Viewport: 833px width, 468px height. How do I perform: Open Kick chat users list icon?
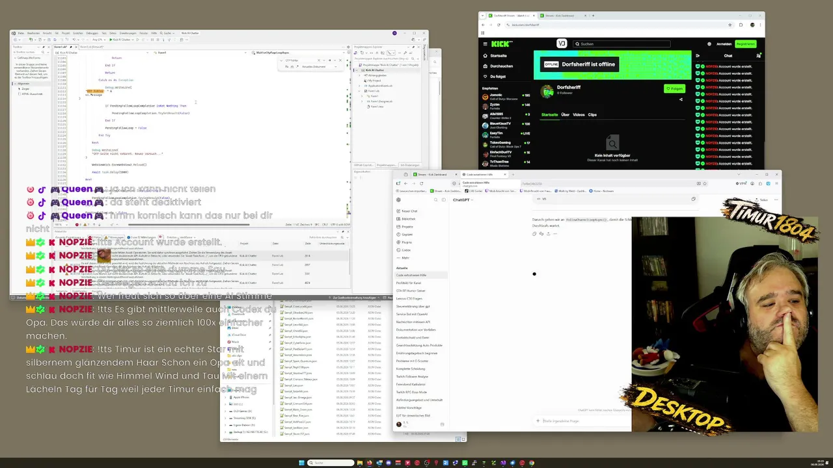pos(758,55)
